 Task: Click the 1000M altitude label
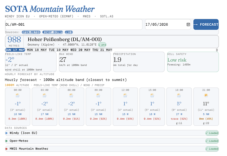click(x=10, y=85)
